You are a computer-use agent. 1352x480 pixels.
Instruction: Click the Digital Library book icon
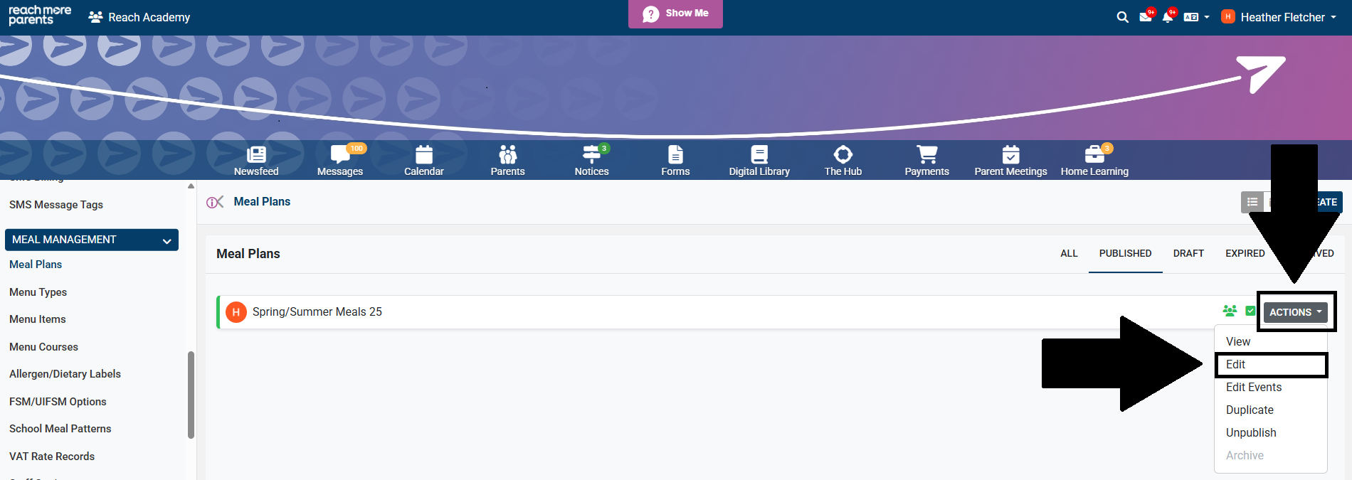pyautogui.click(x=759, y=155)
